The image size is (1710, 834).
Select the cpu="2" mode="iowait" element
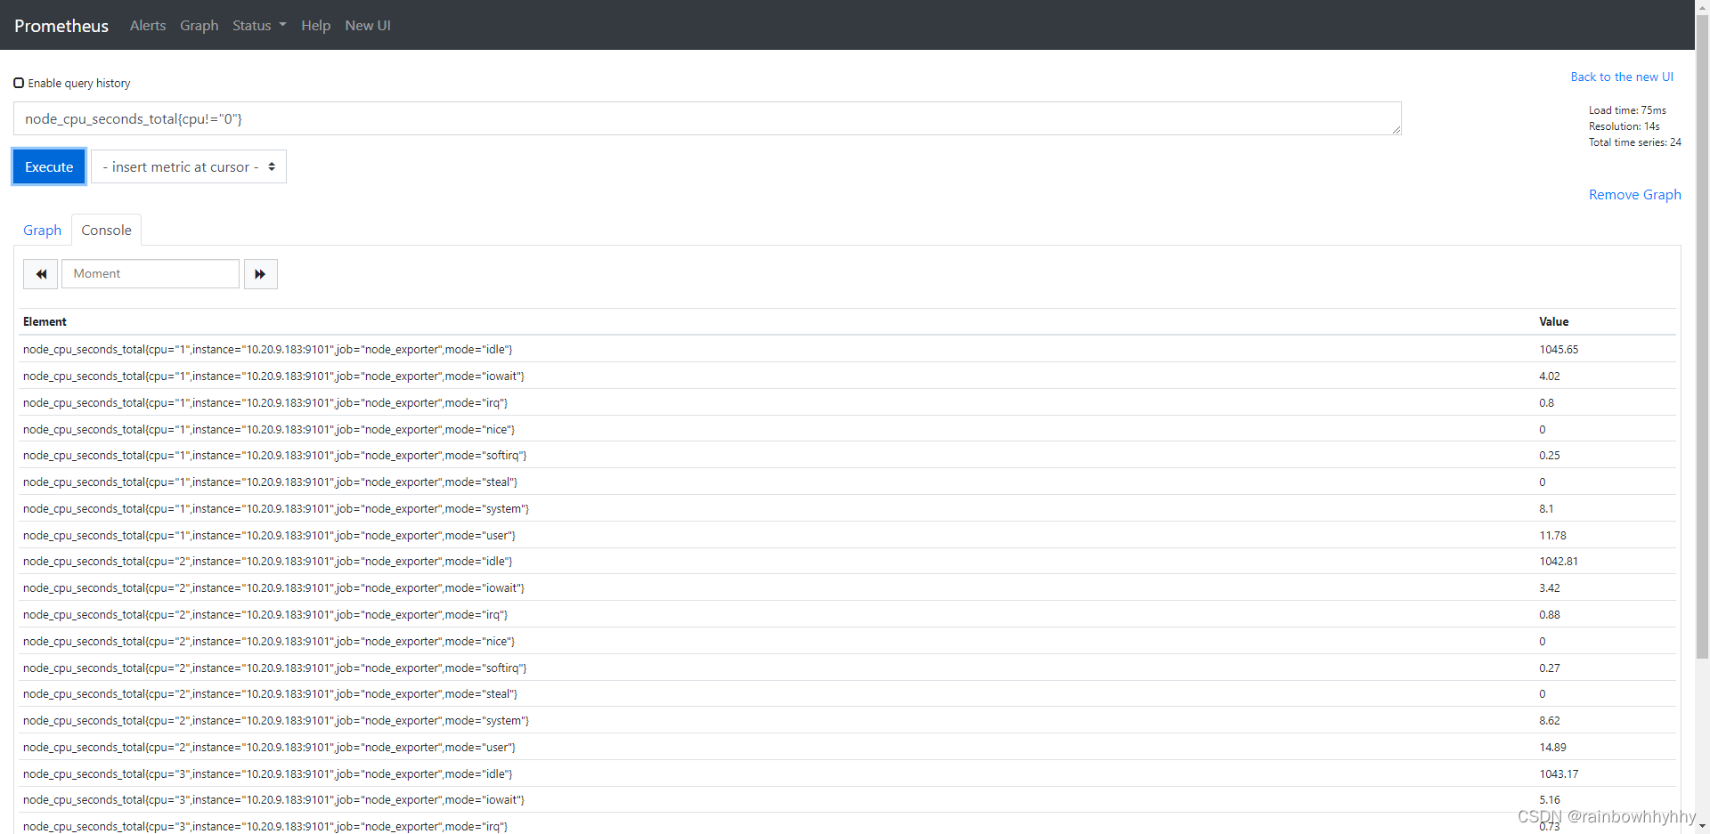(273, 587)
